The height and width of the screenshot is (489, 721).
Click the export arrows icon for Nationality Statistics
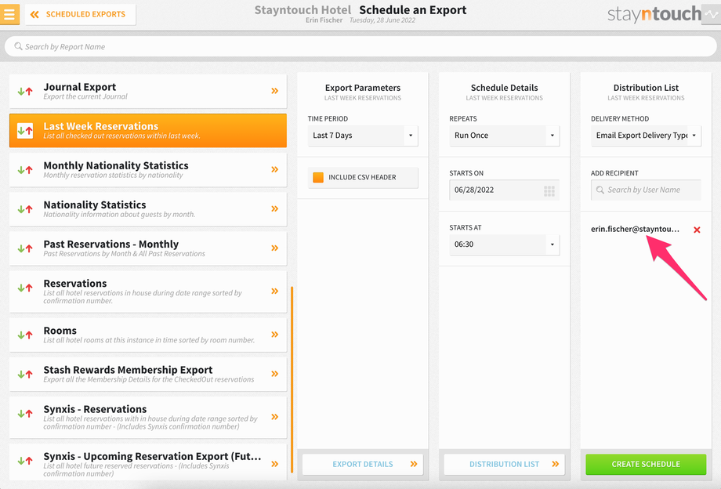(x=25, y=209)
